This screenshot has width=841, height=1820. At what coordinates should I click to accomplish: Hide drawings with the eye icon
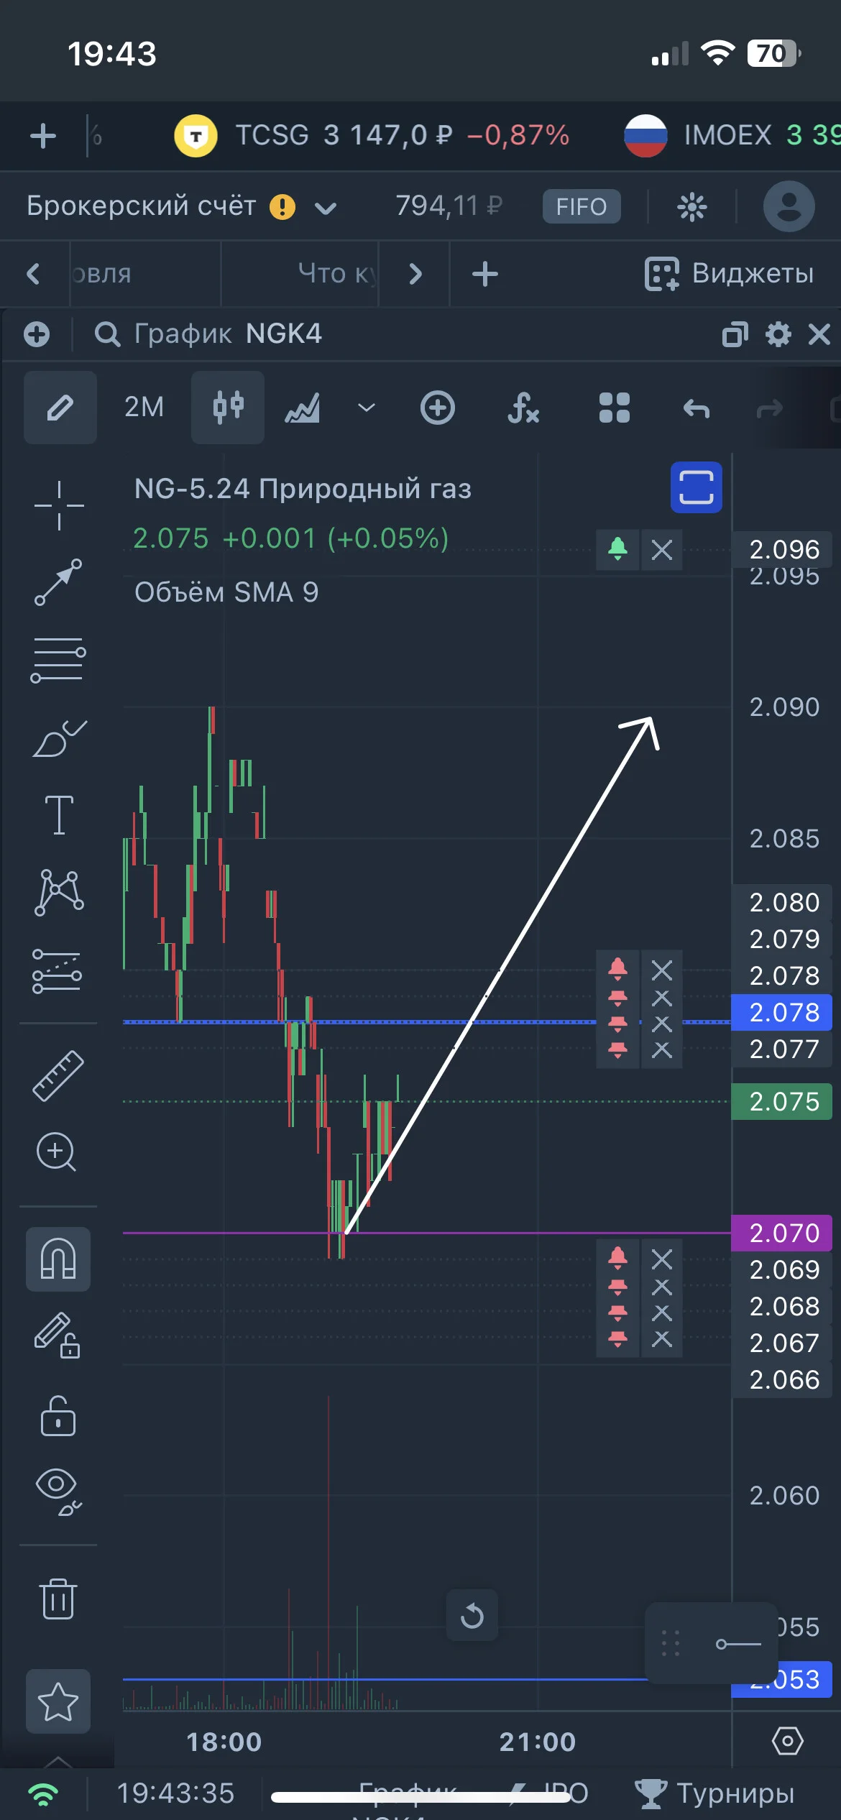[59, 1492]
